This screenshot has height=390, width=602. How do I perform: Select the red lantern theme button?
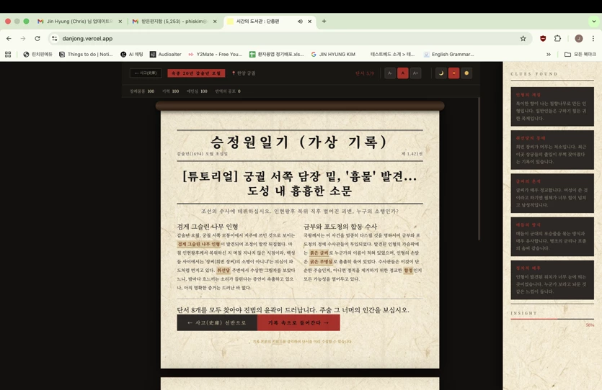[x=453, y=73]
